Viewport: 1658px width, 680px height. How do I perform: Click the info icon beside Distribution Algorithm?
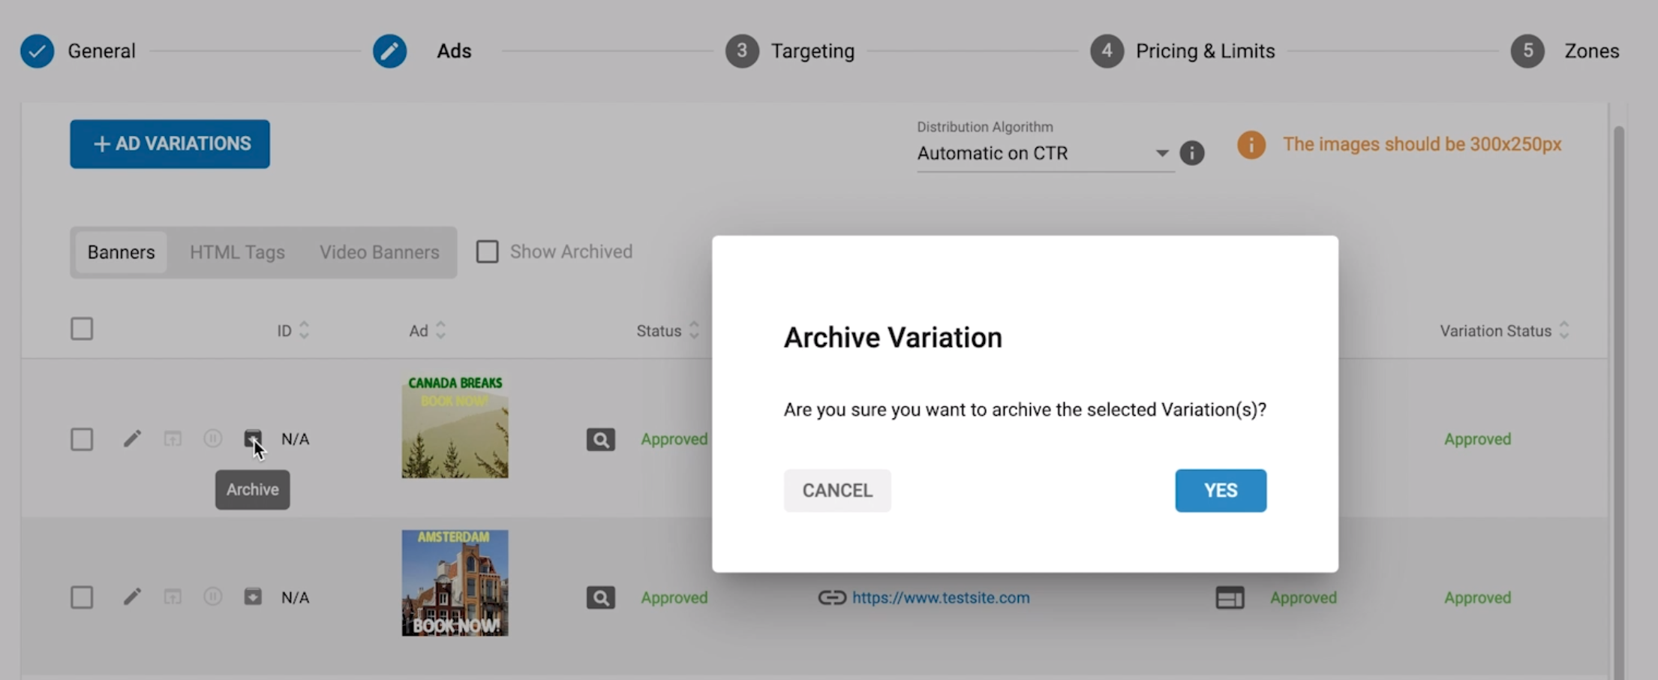click(1191, 153)
